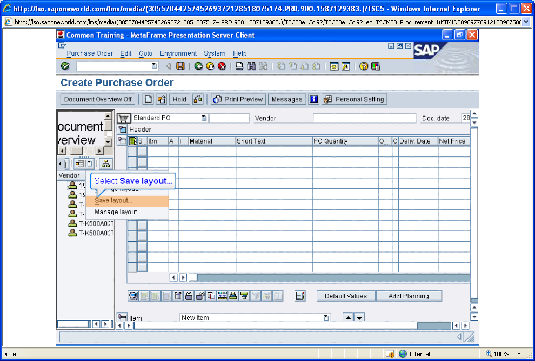The height and width of the screenshot is (361, 535).
Task: Click the Customize local layout icon
Action: [376, 66]
